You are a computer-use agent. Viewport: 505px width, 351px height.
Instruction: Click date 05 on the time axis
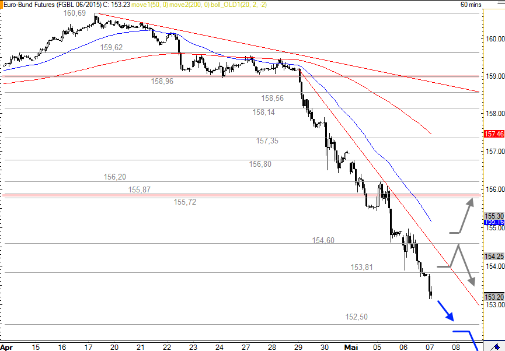[x=377, y=348]
